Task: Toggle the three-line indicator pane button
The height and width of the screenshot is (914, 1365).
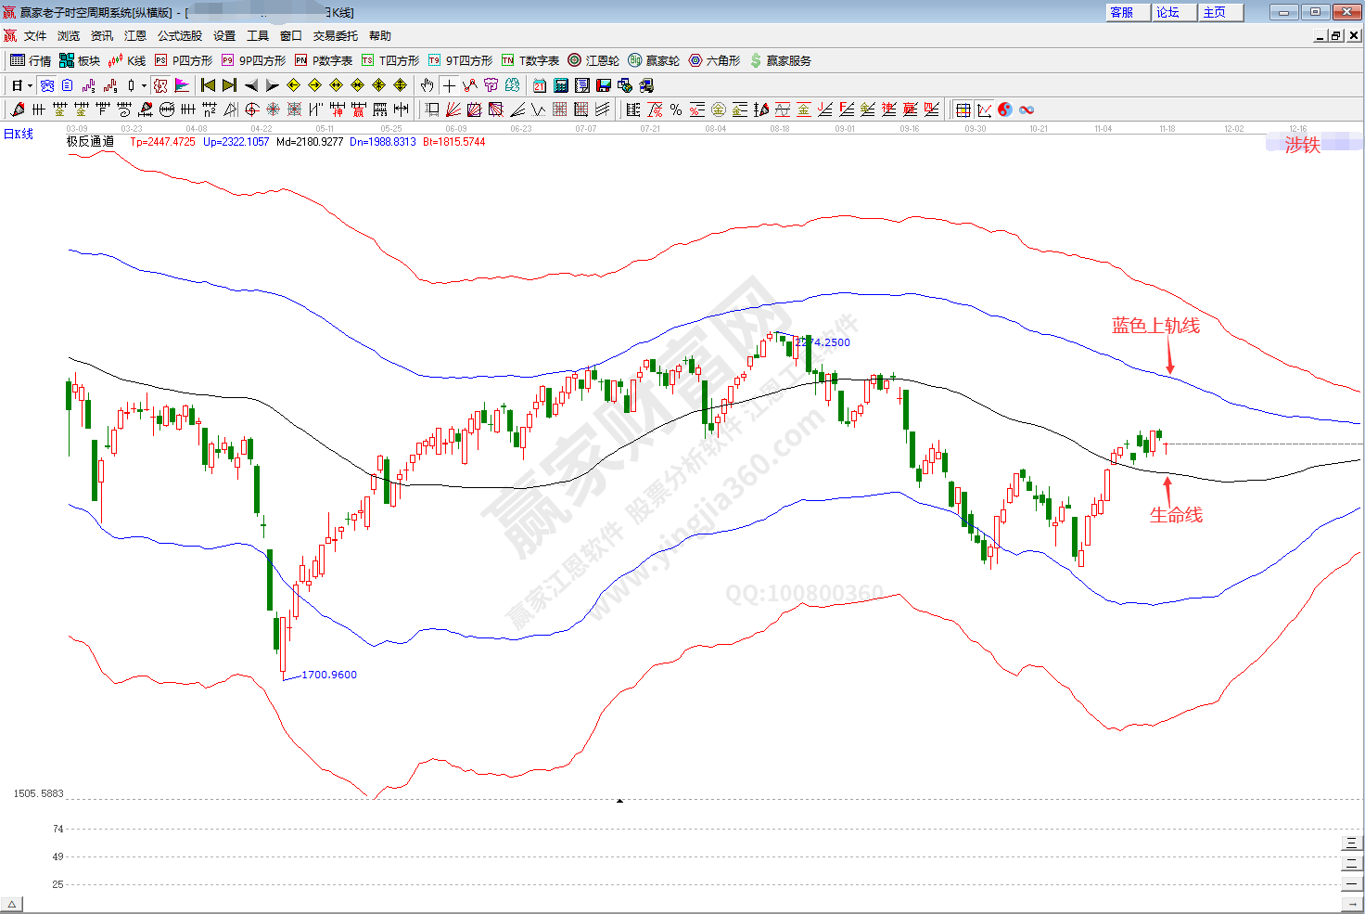Action: (x=1352, y=843)
